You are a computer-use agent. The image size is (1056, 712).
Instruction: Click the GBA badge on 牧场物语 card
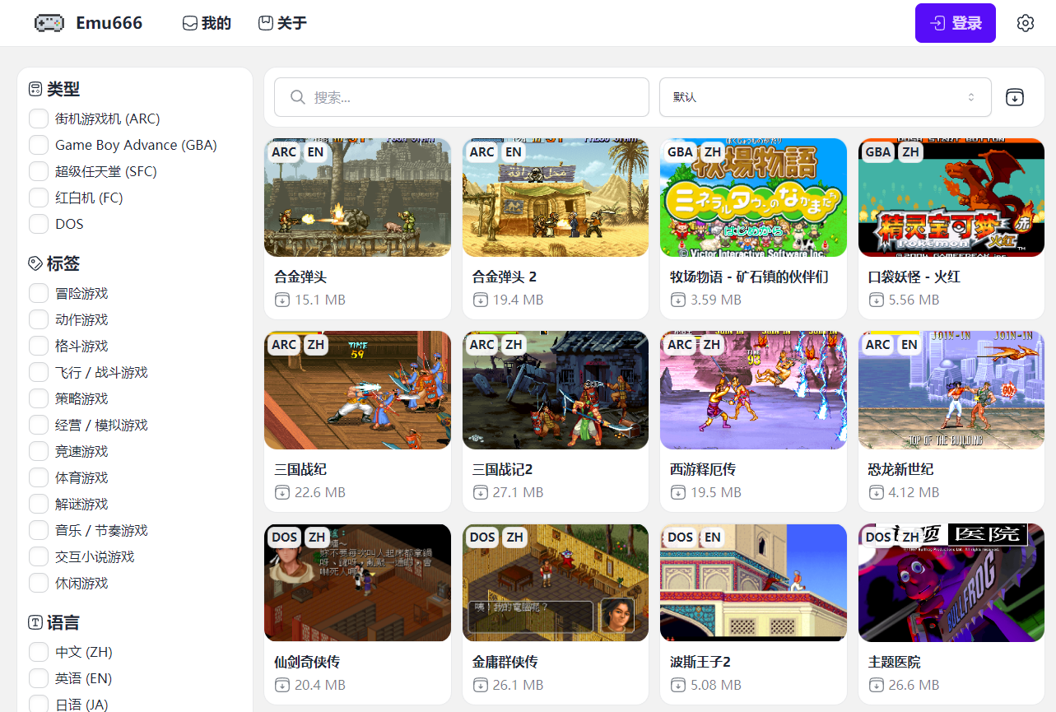[x=680, y=152]
